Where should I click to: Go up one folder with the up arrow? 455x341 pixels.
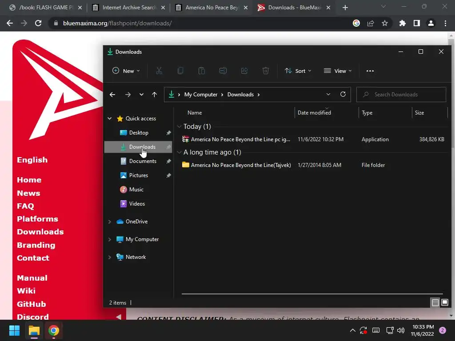tap(154, 95)
